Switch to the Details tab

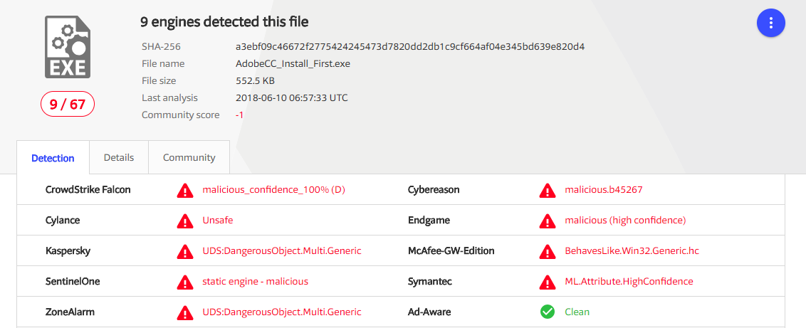pyautogui.click(x=119, y=157)
